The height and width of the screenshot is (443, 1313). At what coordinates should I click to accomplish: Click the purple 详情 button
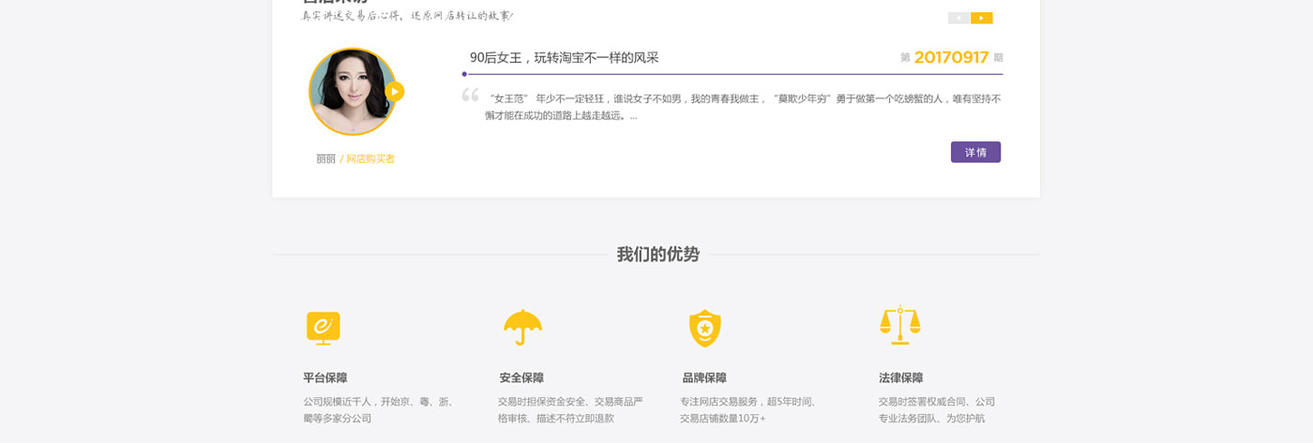pyautogui.click(x=975, y=152)
